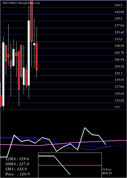Screen dimensions: 127x178
Task: Click the 142.08 price axis label
Action: coord(119,12)
